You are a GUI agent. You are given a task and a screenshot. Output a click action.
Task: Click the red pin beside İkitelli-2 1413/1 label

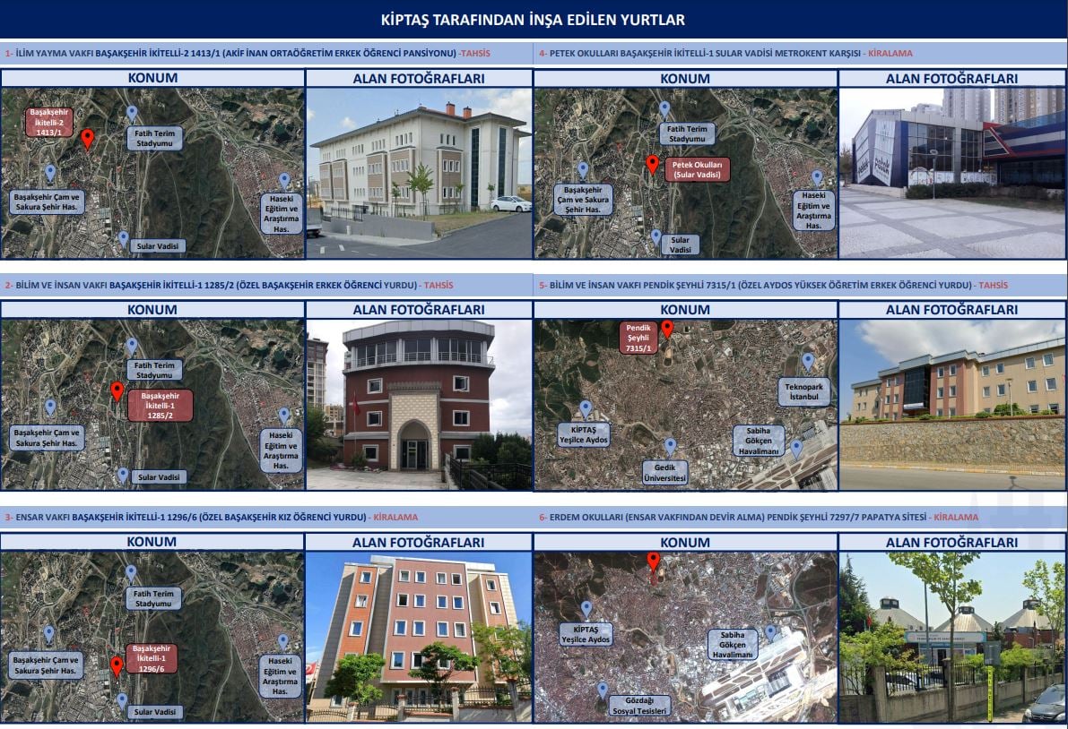[x=87, y=138]
